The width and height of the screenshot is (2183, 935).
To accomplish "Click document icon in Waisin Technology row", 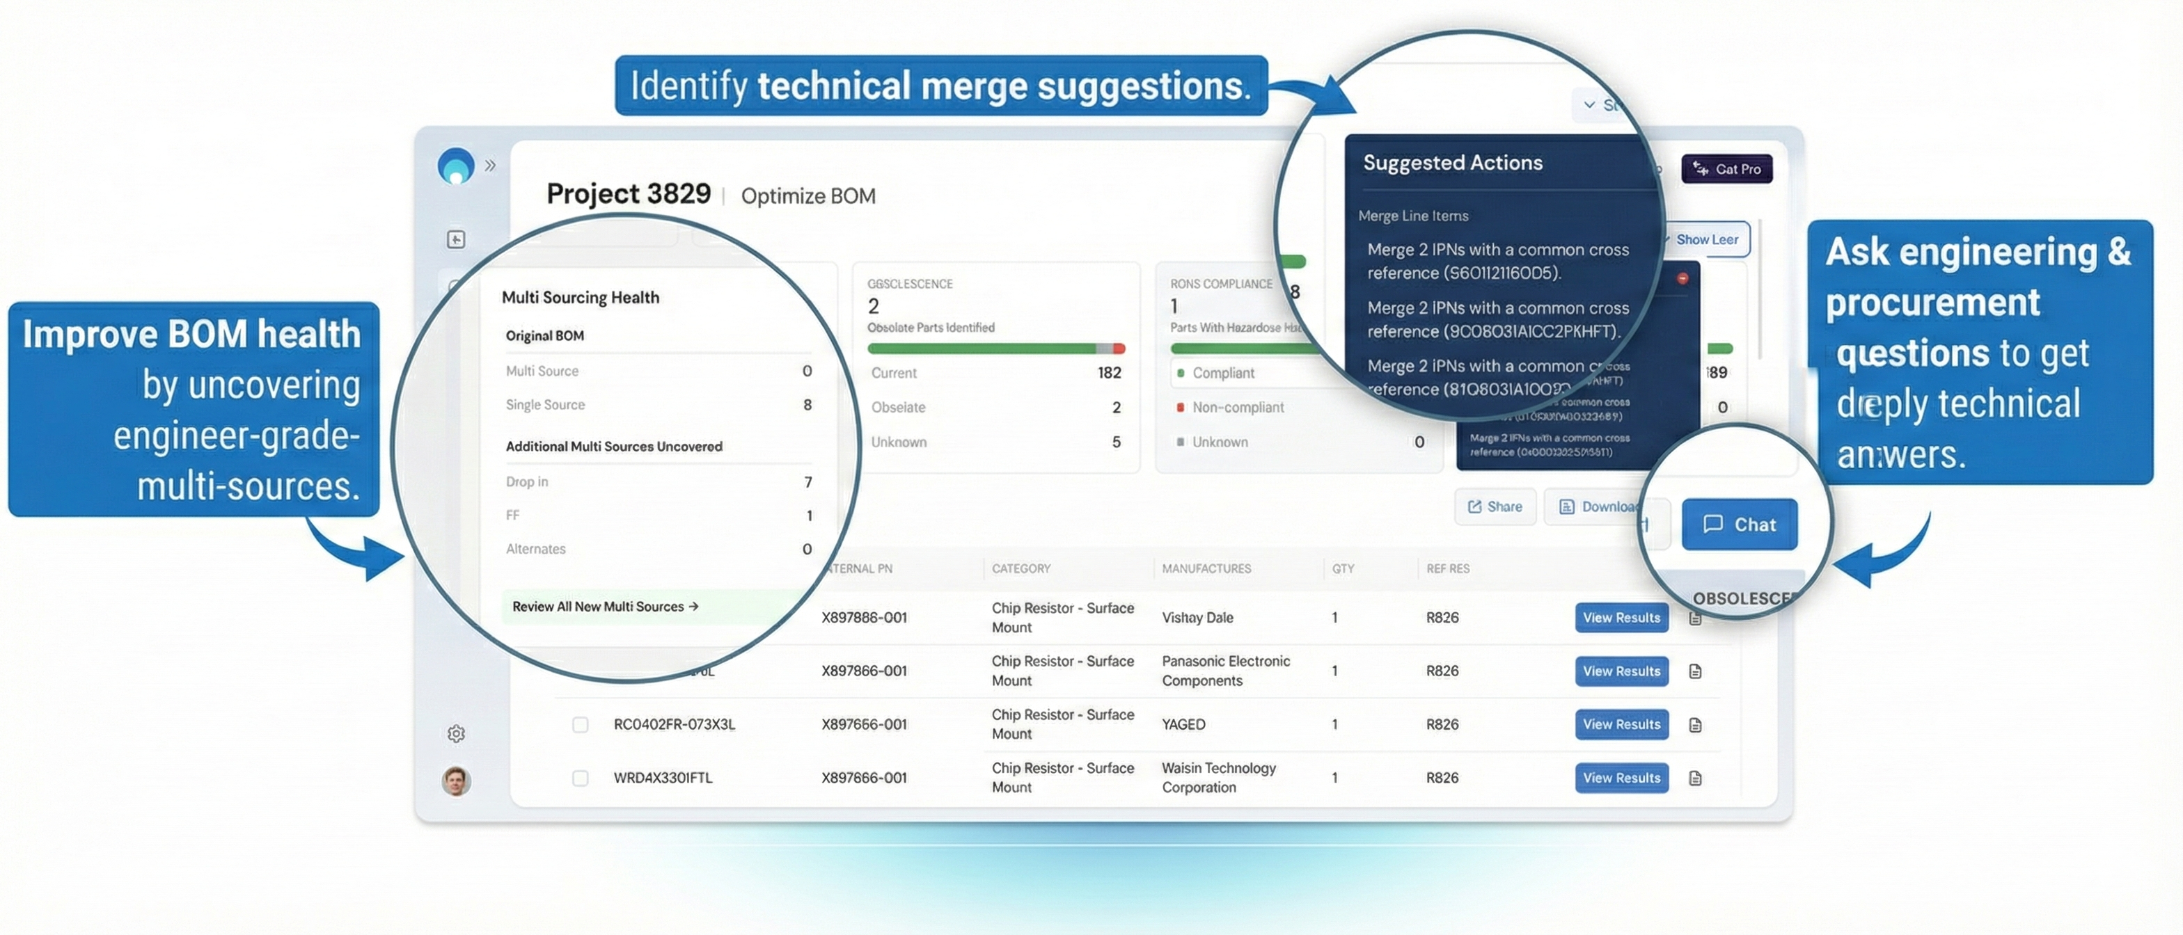I will [1695, 778].
